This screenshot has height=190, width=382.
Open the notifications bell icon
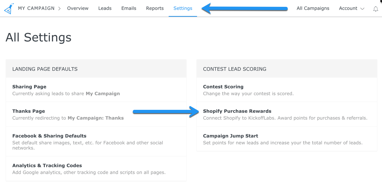375,9
